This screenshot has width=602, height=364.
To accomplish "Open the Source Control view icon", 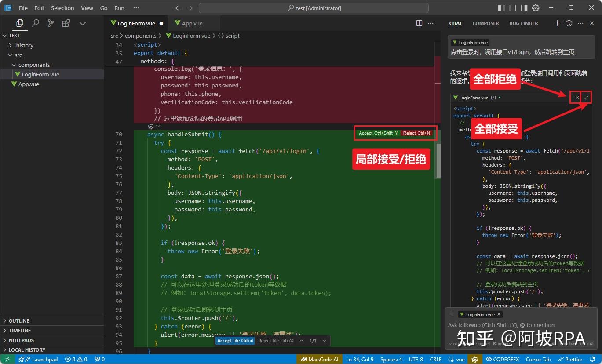I will [x=51, y=23].
